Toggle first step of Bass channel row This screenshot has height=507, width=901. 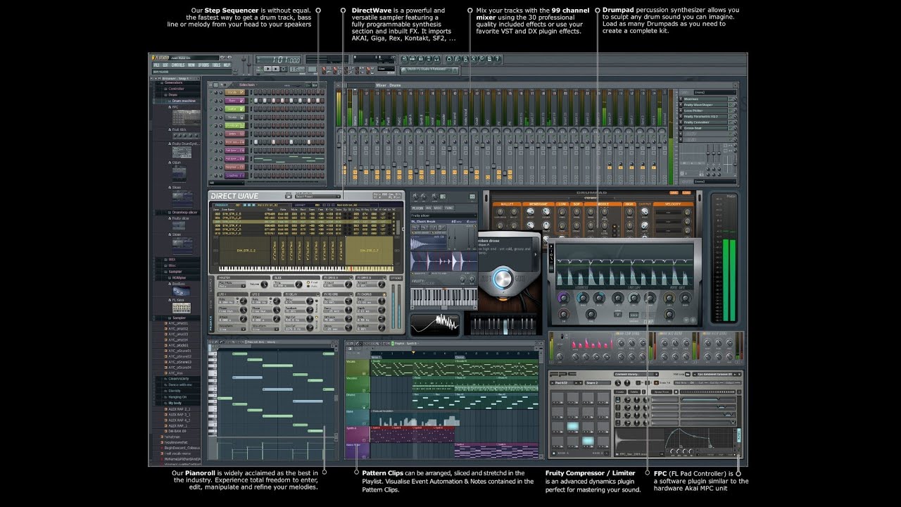[x=256, y=101]
